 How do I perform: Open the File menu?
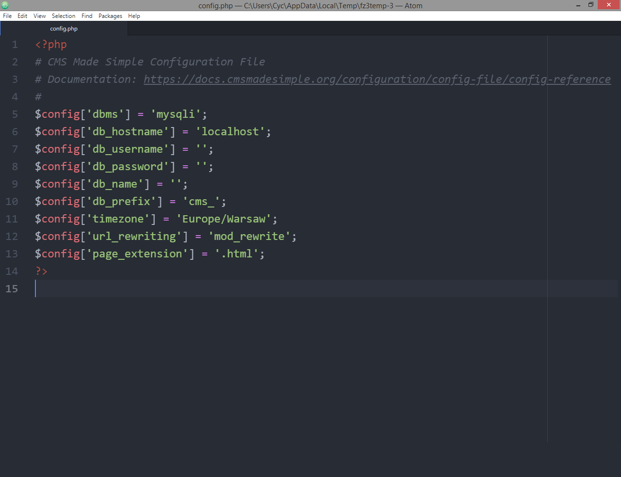click(7, 16)
